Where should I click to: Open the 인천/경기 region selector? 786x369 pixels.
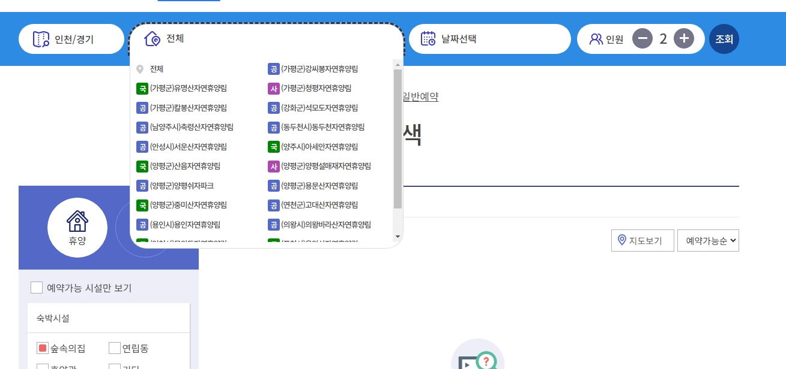71,40
